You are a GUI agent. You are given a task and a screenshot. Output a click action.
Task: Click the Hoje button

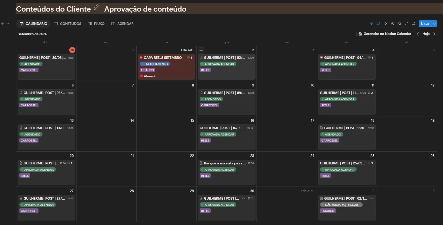click(426, 34)
